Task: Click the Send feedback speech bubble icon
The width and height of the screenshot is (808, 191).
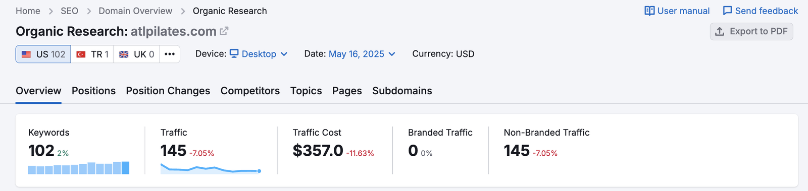Action: coord(727,11)
